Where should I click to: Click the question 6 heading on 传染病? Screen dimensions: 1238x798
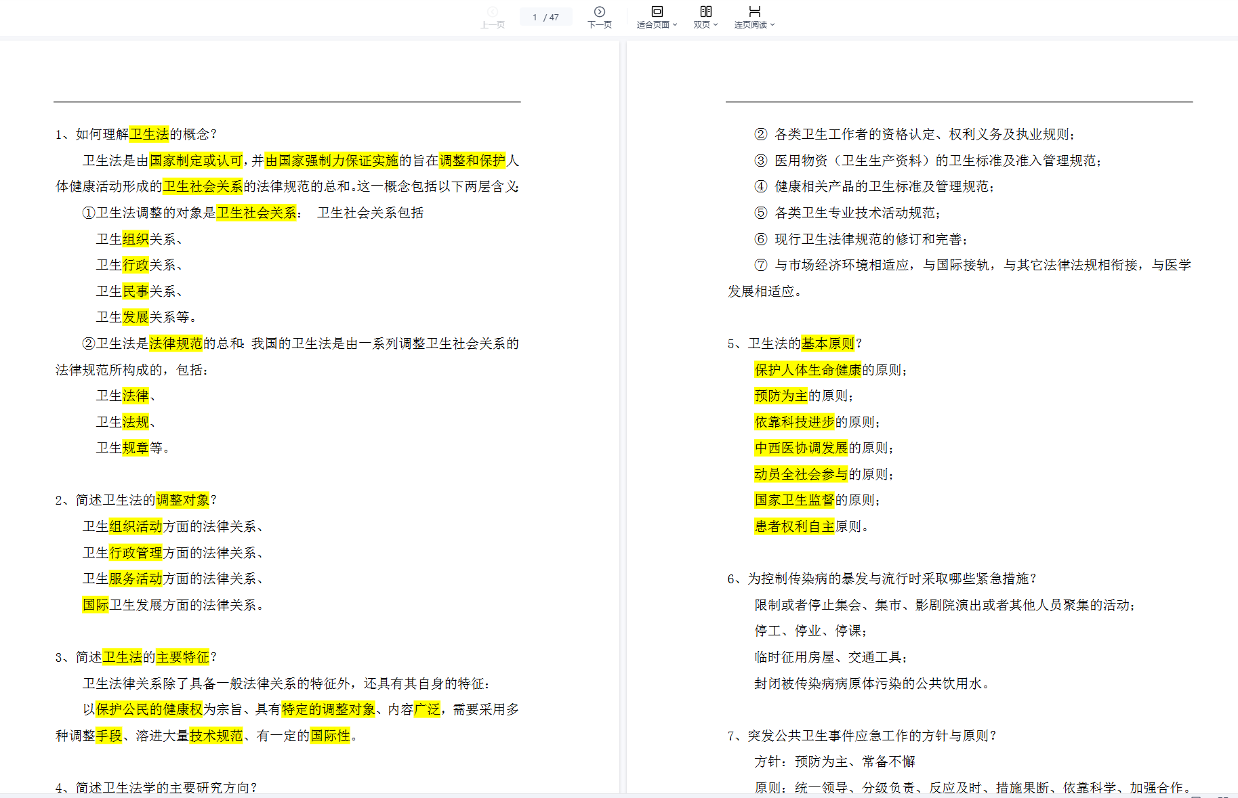pyautogui.click(x=882, y=579)
